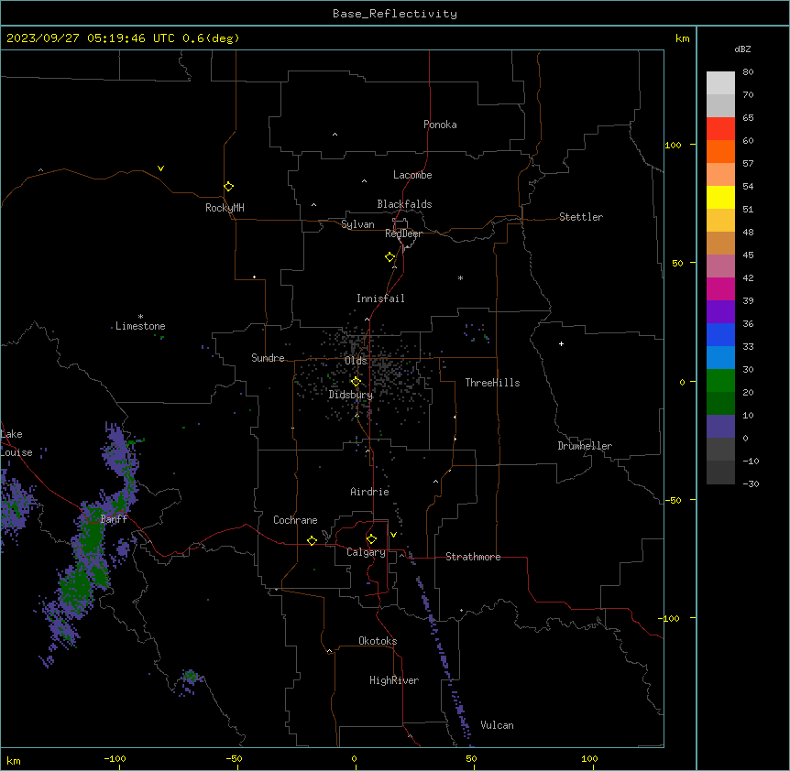
Task: Click the Limestone label
Action: click(x=140, y=326)
